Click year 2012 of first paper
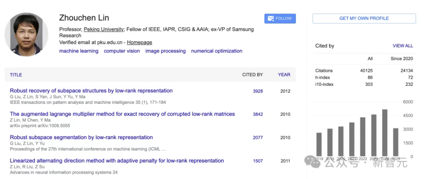This screenshot has width=430, height=179. (x=285, y=91)
